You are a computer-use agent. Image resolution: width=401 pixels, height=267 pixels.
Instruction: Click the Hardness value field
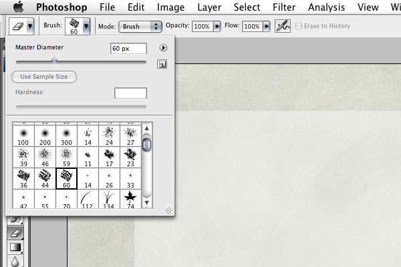pyautogui.click(x=130, y=93)
